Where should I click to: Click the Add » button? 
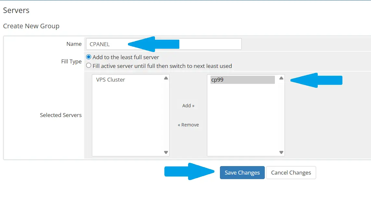(188, 106)
